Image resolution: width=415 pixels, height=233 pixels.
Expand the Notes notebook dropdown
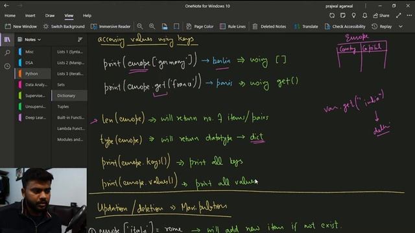coord(29,39)
